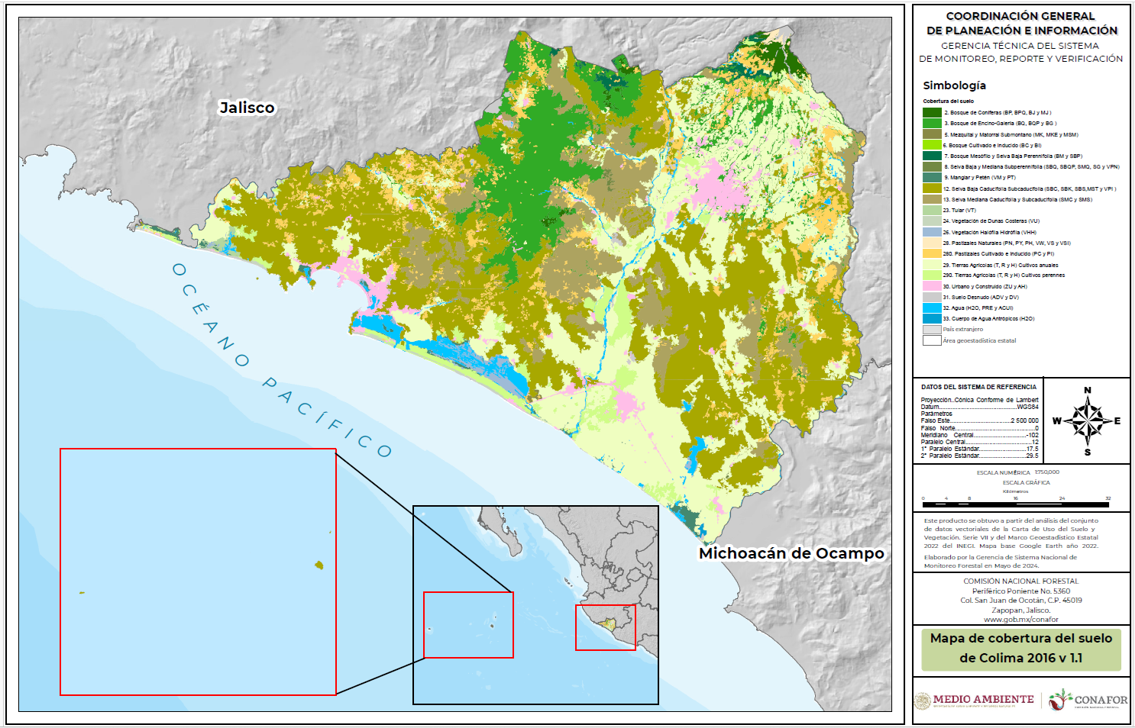This screenshot has height=728, width=1135.
Task: Choose the Suelo Desnudo gray swatch
Action: 932,297
